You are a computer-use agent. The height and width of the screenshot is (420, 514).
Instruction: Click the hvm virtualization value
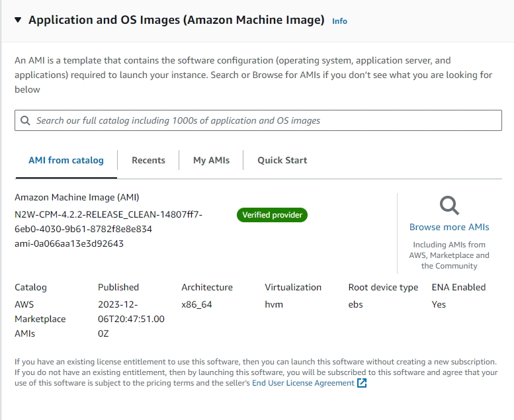pyautogui.click(x=273, y=304)
